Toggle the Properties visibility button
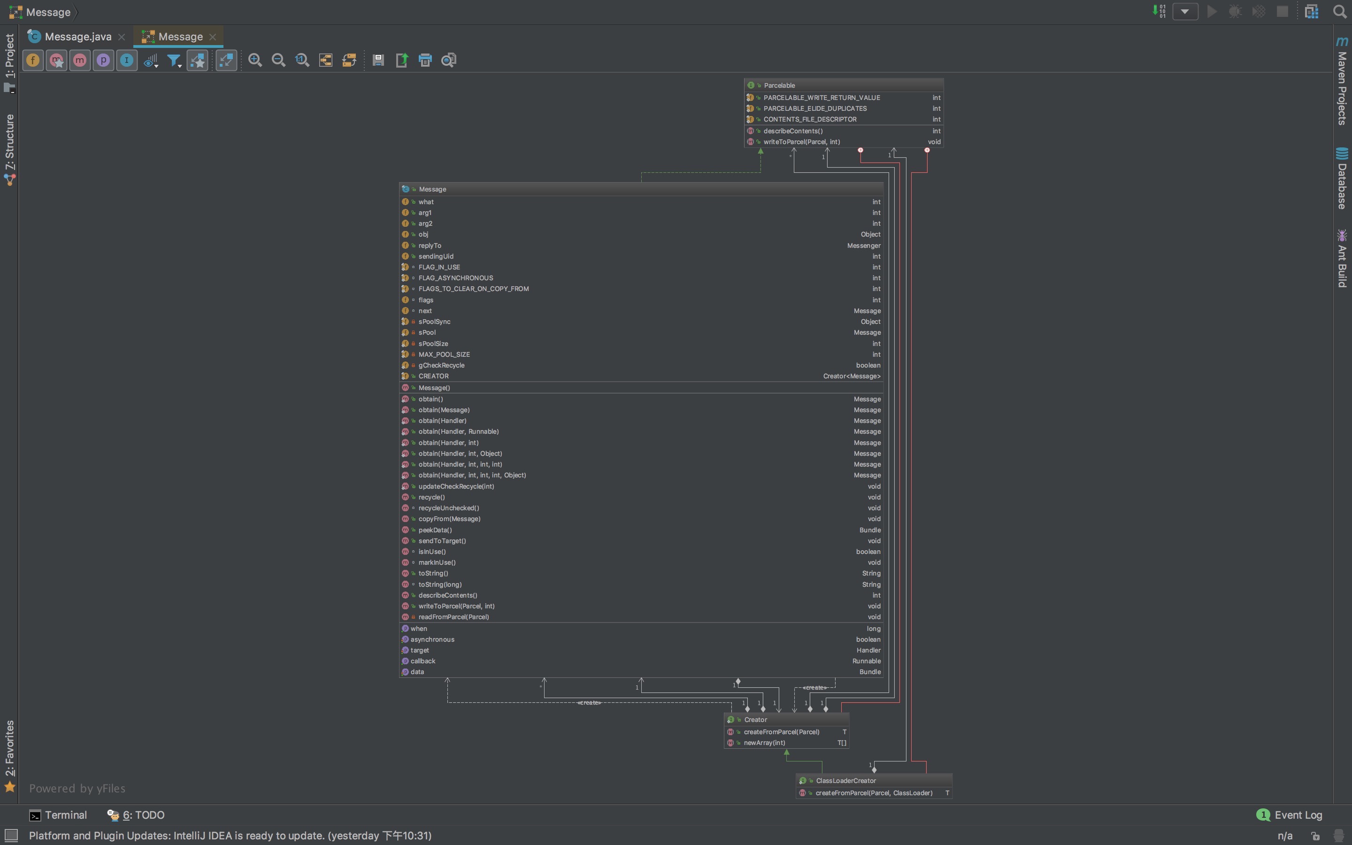 coord(103,61)
